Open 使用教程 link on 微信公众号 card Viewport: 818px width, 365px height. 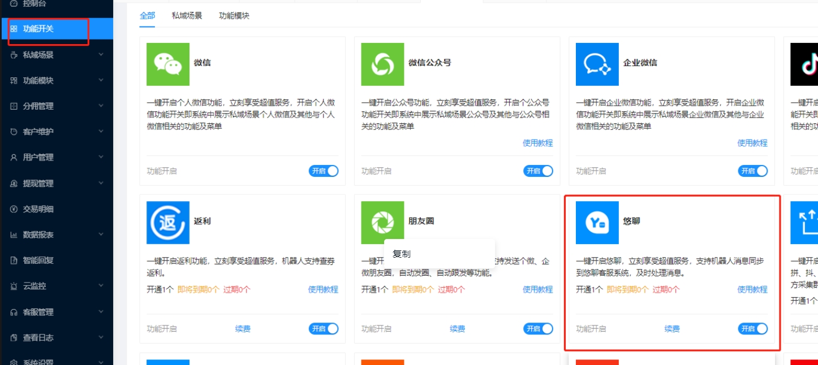[538, 143]
